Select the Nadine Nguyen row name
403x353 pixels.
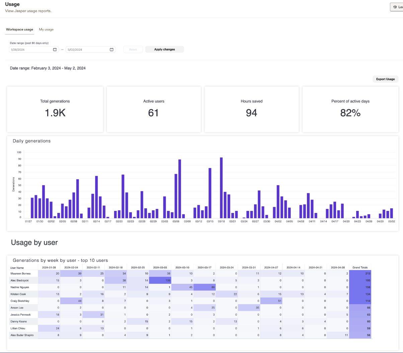pos(19,287)
